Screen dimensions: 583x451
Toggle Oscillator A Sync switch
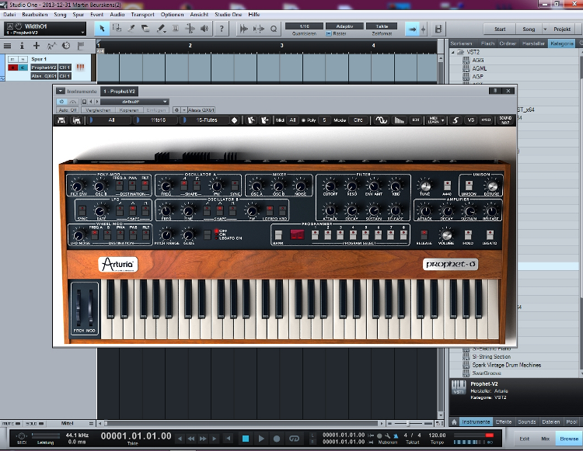(235, 186)
